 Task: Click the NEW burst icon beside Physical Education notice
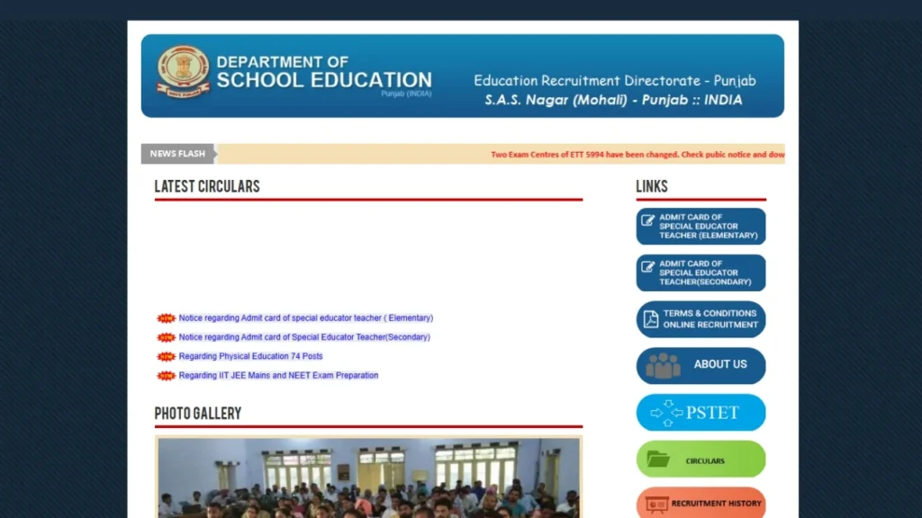(x=166, y=356)
